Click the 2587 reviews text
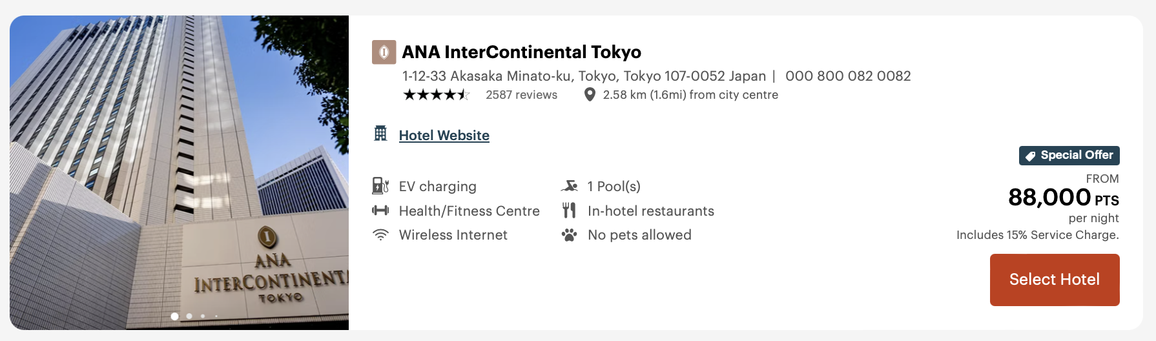1156x341 pixels. click(x=521, y=95)
